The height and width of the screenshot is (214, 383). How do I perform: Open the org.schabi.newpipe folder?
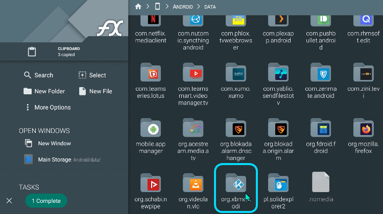point(151,192)
